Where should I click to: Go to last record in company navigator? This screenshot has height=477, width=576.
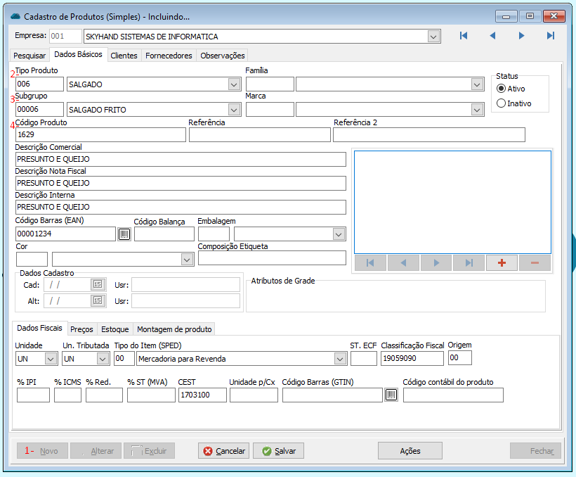coord(551,36)
